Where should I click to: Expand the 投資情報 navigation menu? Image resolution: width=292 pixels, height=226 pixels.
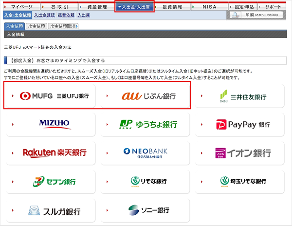[174, 7]
